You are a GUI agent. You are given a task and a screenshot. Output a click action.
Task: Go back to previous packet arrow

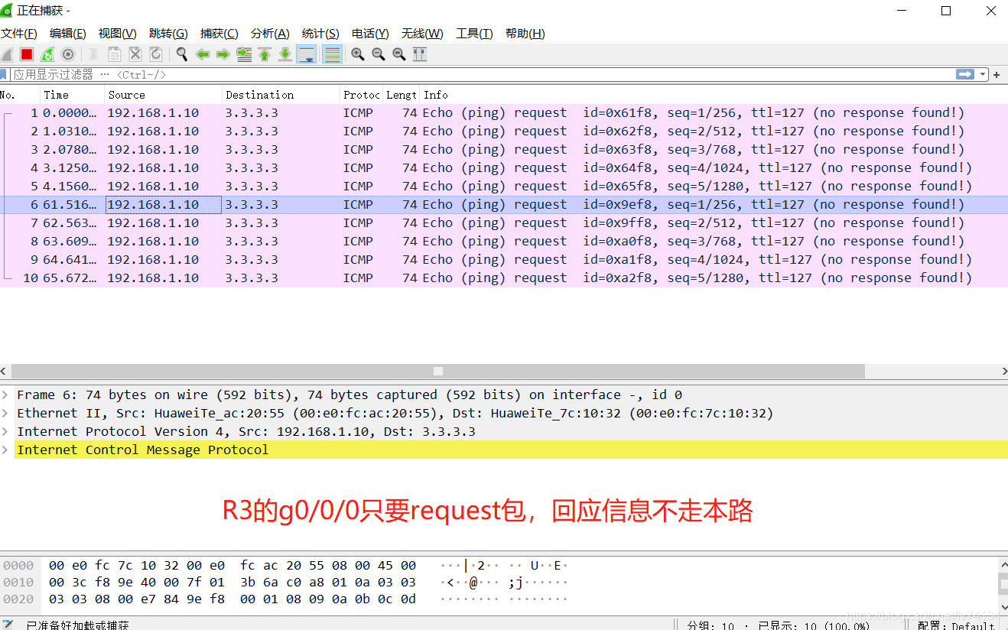click(x=203, y=54)
